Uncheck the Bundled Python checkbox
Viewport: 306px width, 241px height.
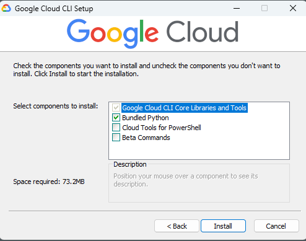point(116,118)
